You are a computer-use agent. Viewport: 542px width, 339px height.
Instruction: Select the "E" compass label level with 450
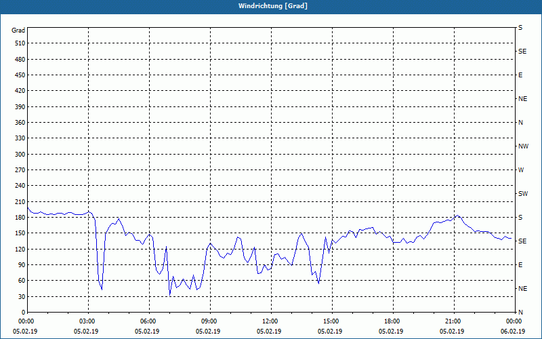coord(520,75)
